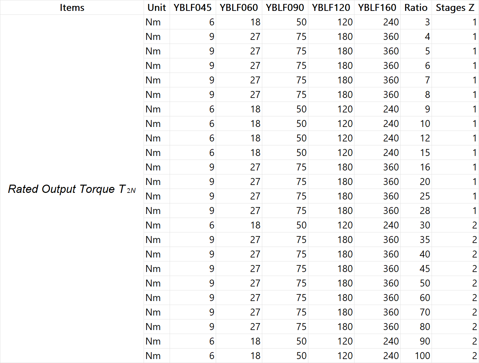
Task: Click YBLF045 value in ratio 100 row
Action: [193, 356]
